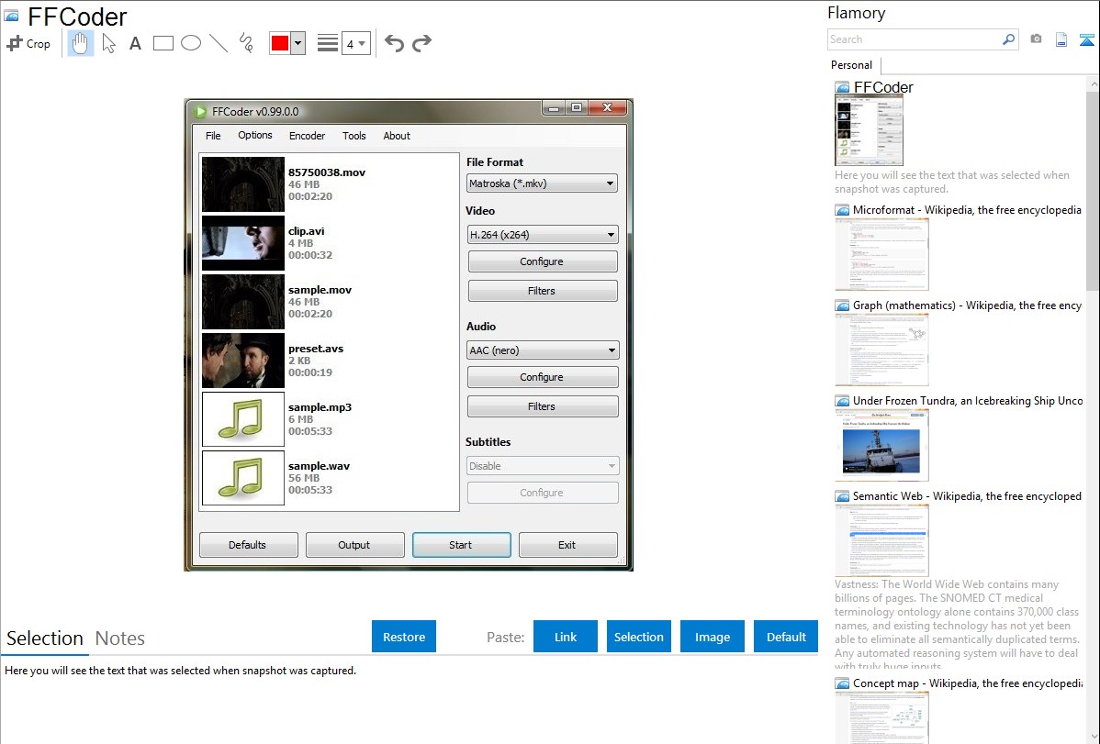Click the sample.wav music note icon
The image size is (1100, 744).
click(x=243, y=478)
